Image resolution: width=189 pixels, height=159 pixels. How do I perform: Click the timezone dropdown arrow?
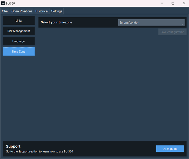point(183,24)
